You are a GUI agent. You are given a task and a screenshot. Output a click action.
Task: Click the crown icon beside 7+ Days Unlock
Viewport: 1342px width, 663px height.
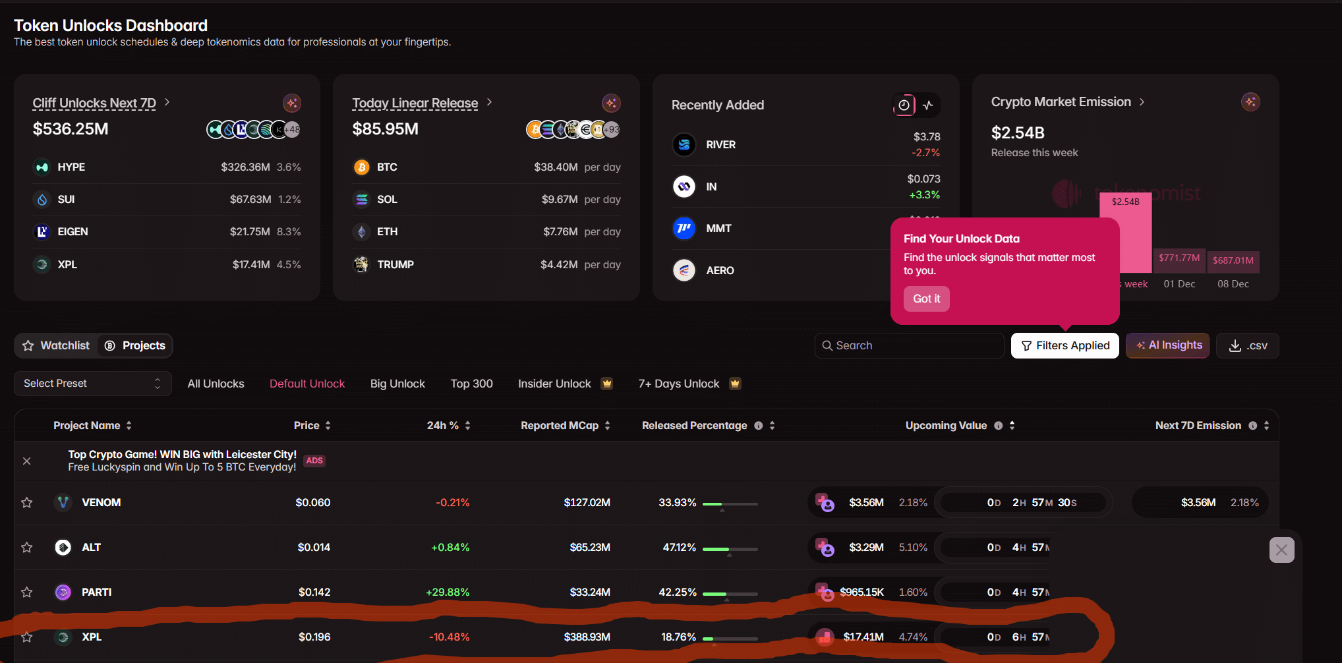pyautogui.click(x=735, y=383)
